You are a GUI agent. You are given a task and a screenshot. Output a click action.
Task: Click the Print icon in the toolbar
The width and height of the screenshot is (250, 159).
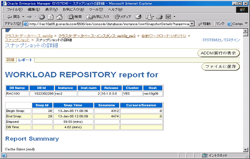[159, 17]
